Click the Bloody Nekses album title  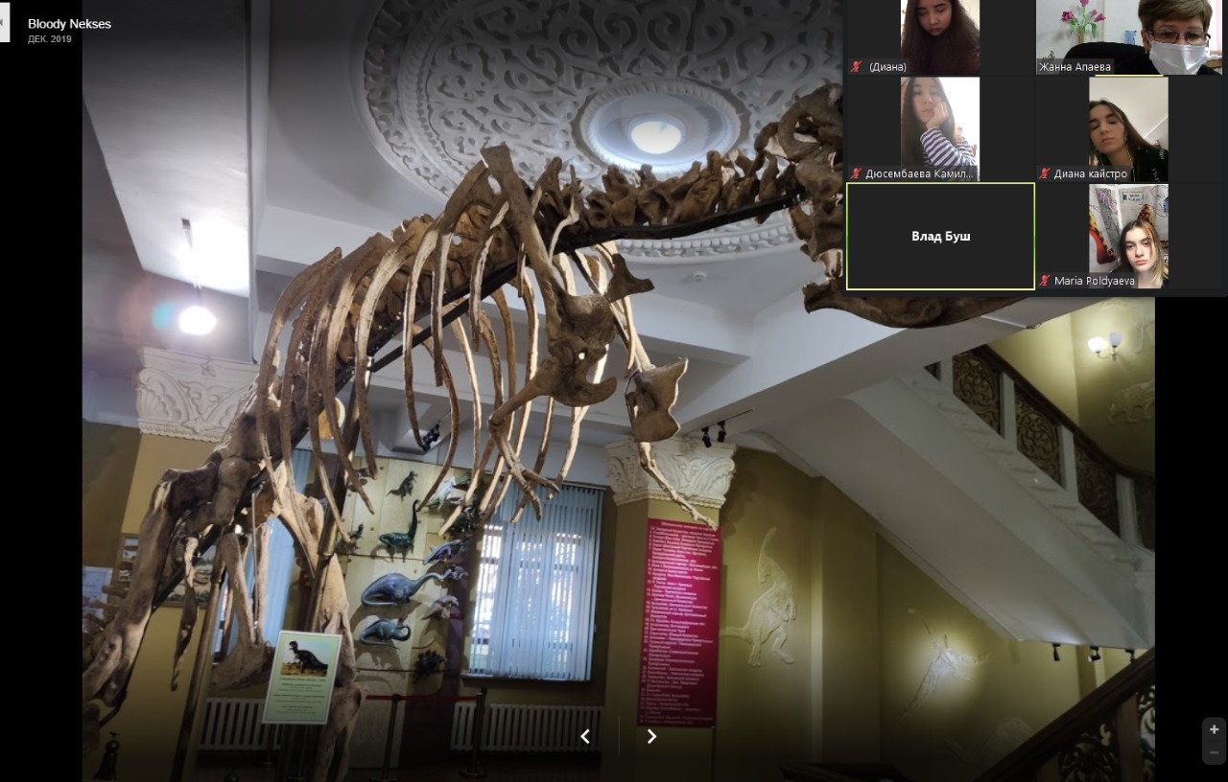(69, 24)
